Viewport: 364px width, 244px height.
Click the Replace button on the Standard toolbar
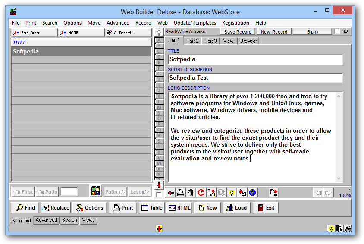[x=56, y=208]
